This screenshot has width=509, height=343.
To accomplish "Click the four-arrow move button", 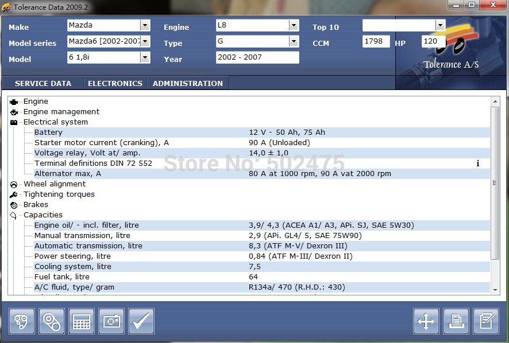I will (x=426, y=321).
